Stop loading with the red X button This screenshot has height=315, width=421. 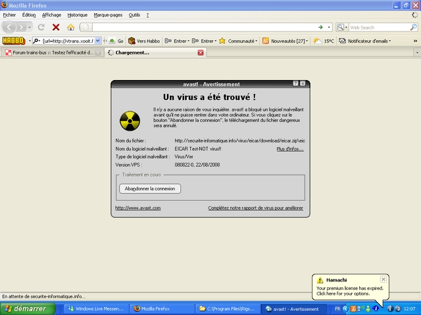pos(56,27)
